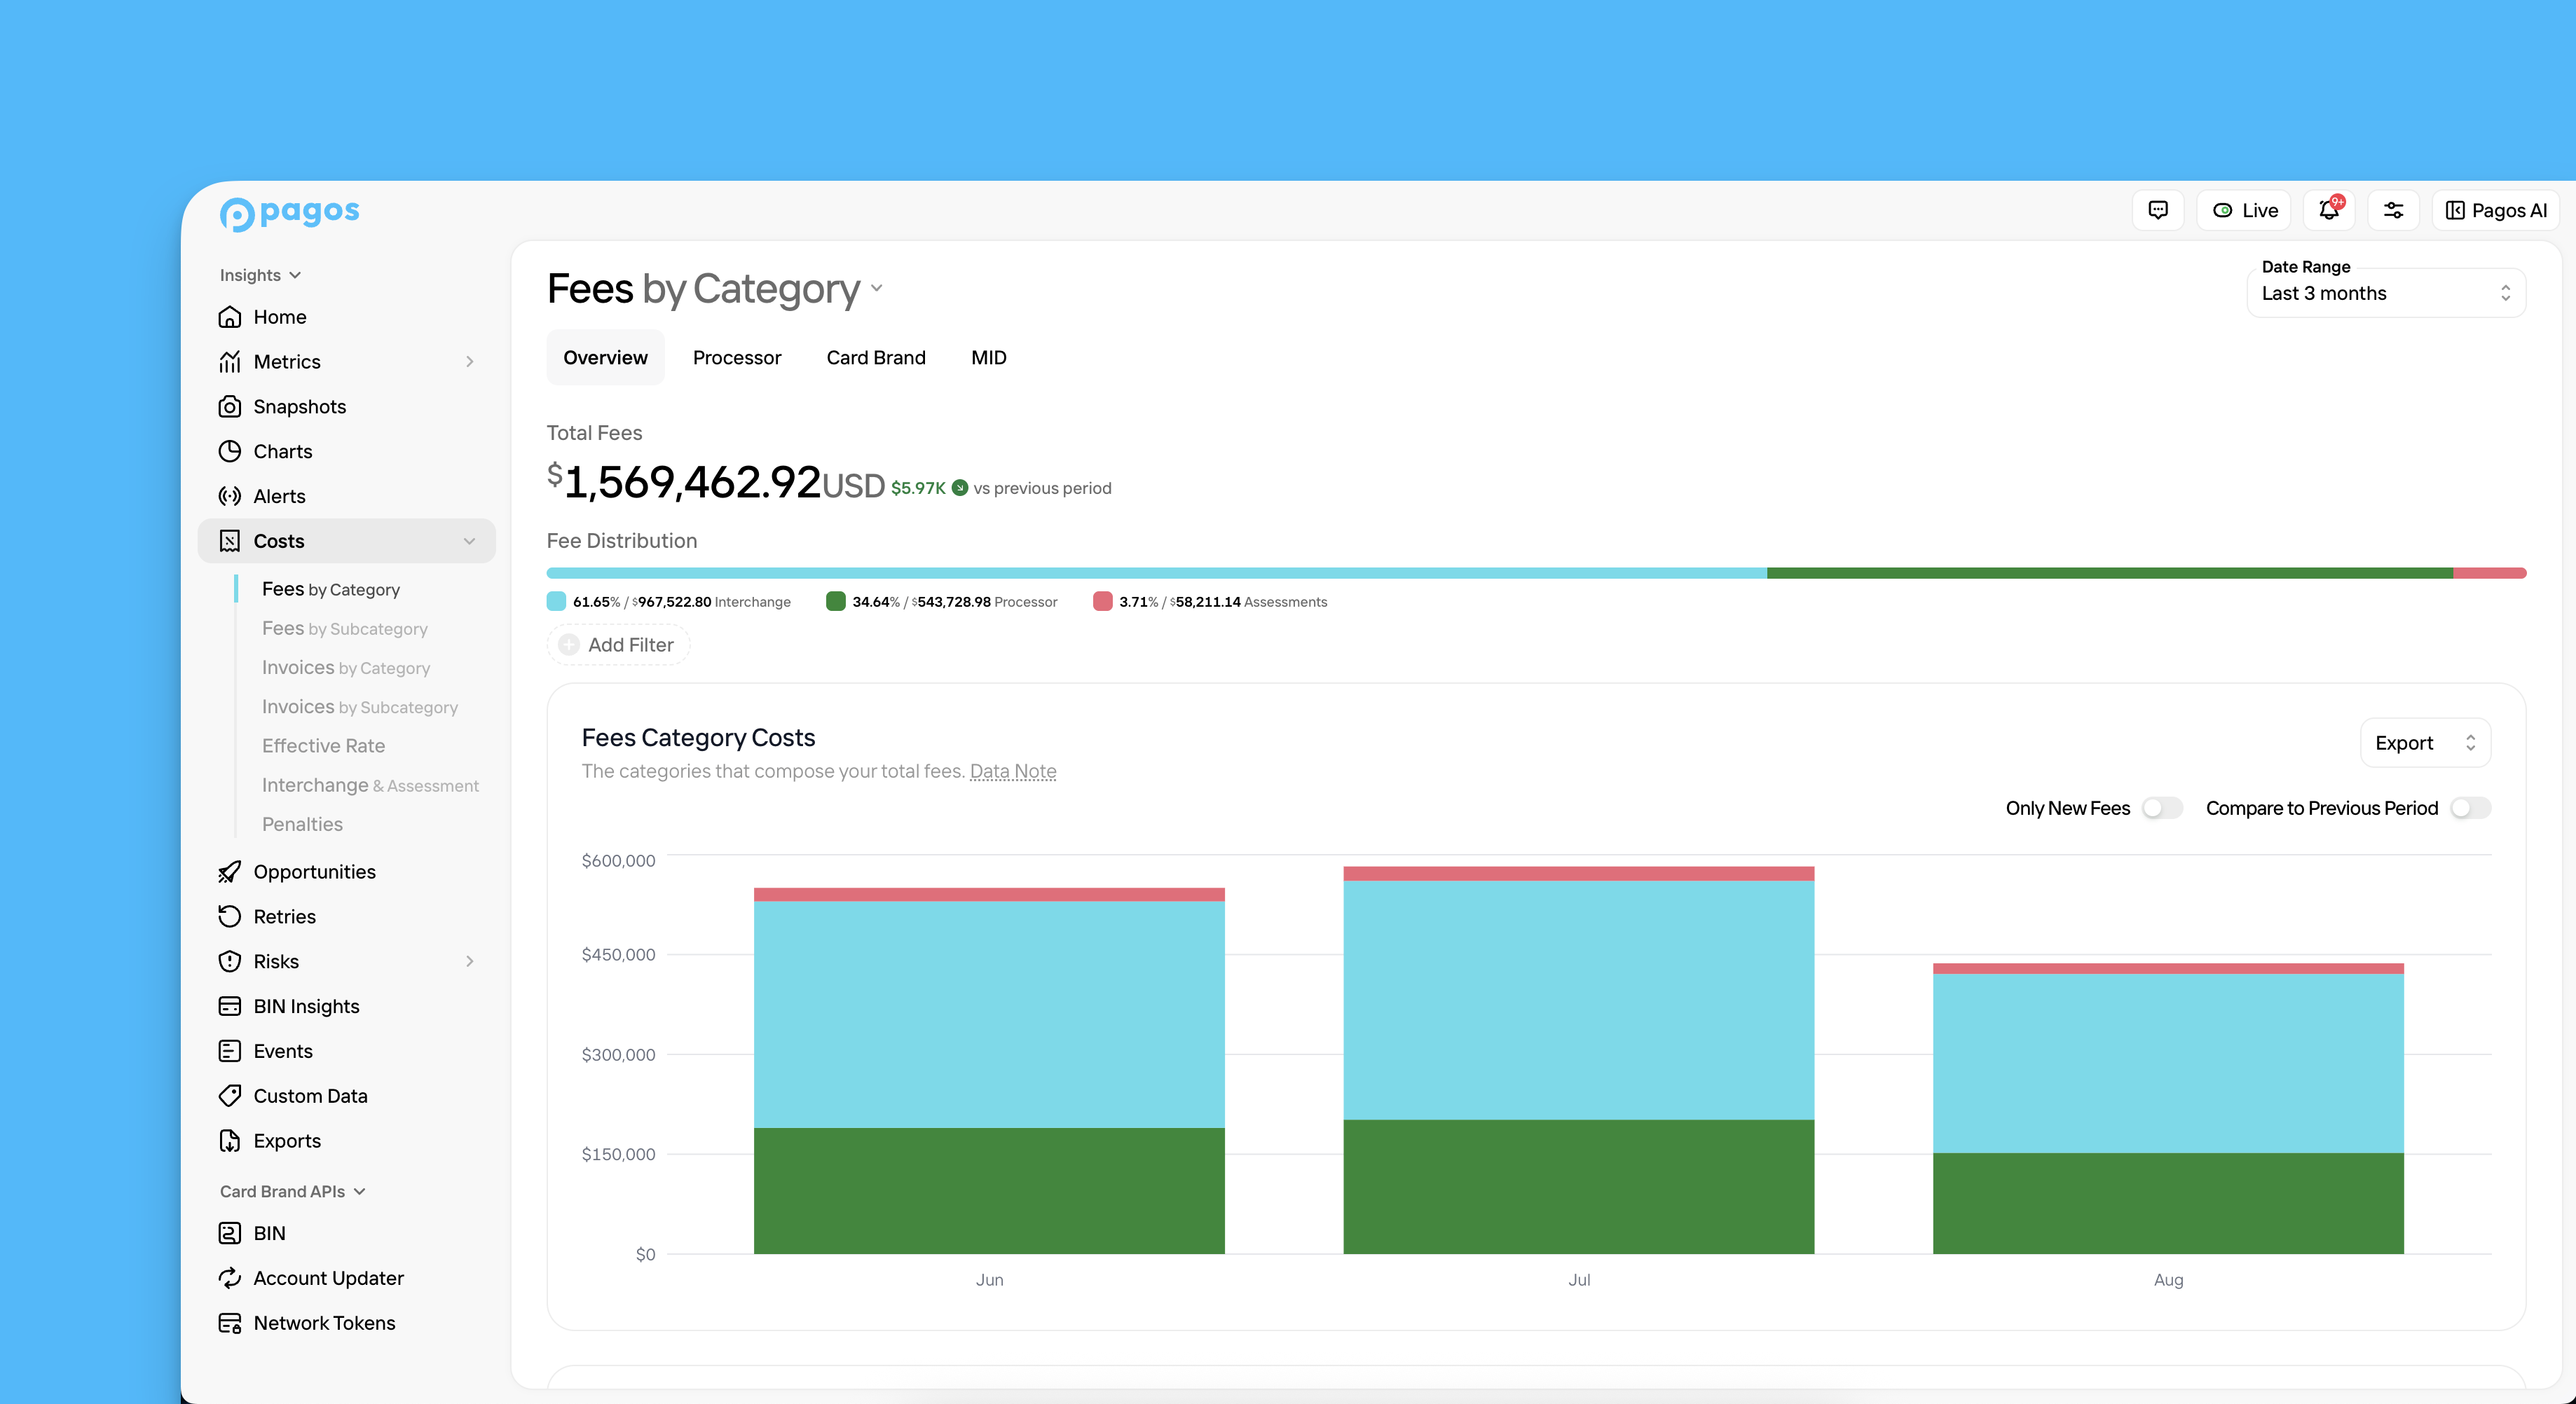Viewport: 2576px width, 1404px height.
Task: Open the Penalties page
Action: [x=302, y=824]
